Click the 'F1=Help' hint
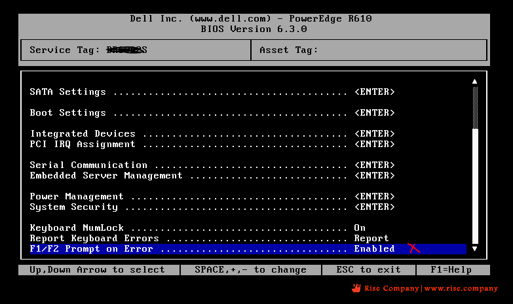This screenshot has height=304, width=513. tap(451, 270)
